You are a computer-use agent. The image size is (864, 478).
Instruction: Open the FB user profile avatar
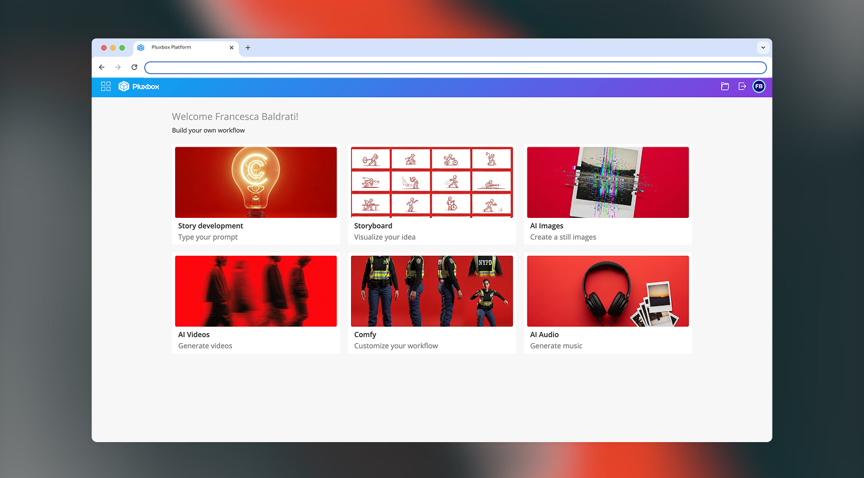click(759, 86)
